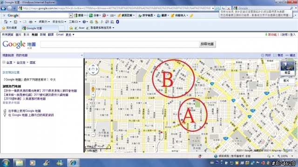Click the pan right arrow on map compass
The height and width of the screenshot is (167, 298).
97,69
